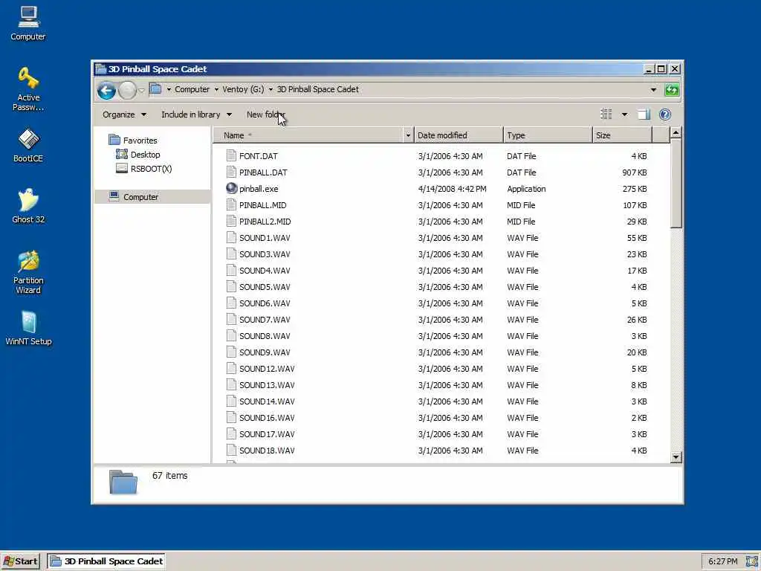Sort by the Type column header
Viewport: 761px width, 571px height.
(x=548, y=135)
